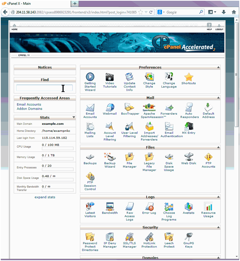240x261 pixels.
Task: Focus the Find search field
Action: pos(44,88)
